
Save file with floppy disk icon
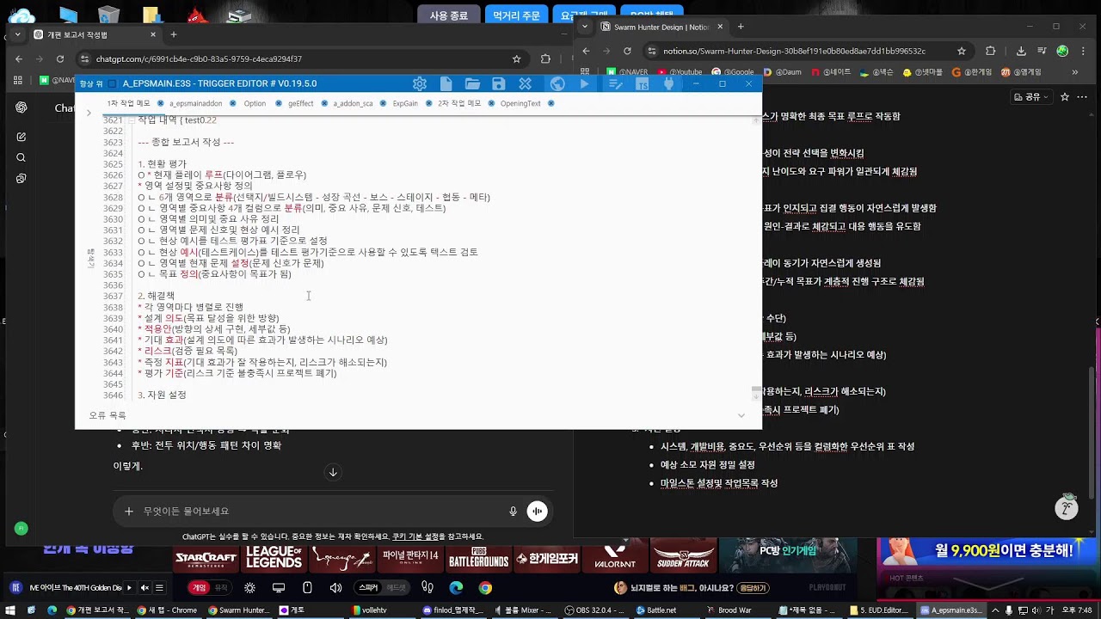pyautogui.click(x=499, y=83)
